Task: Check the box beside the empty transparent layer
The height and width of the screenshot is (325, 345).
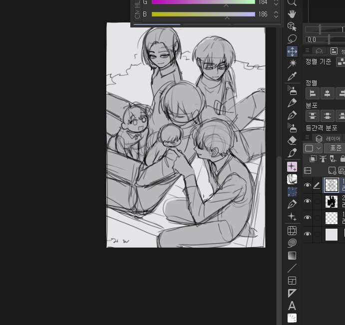Action: pos(317,218)
